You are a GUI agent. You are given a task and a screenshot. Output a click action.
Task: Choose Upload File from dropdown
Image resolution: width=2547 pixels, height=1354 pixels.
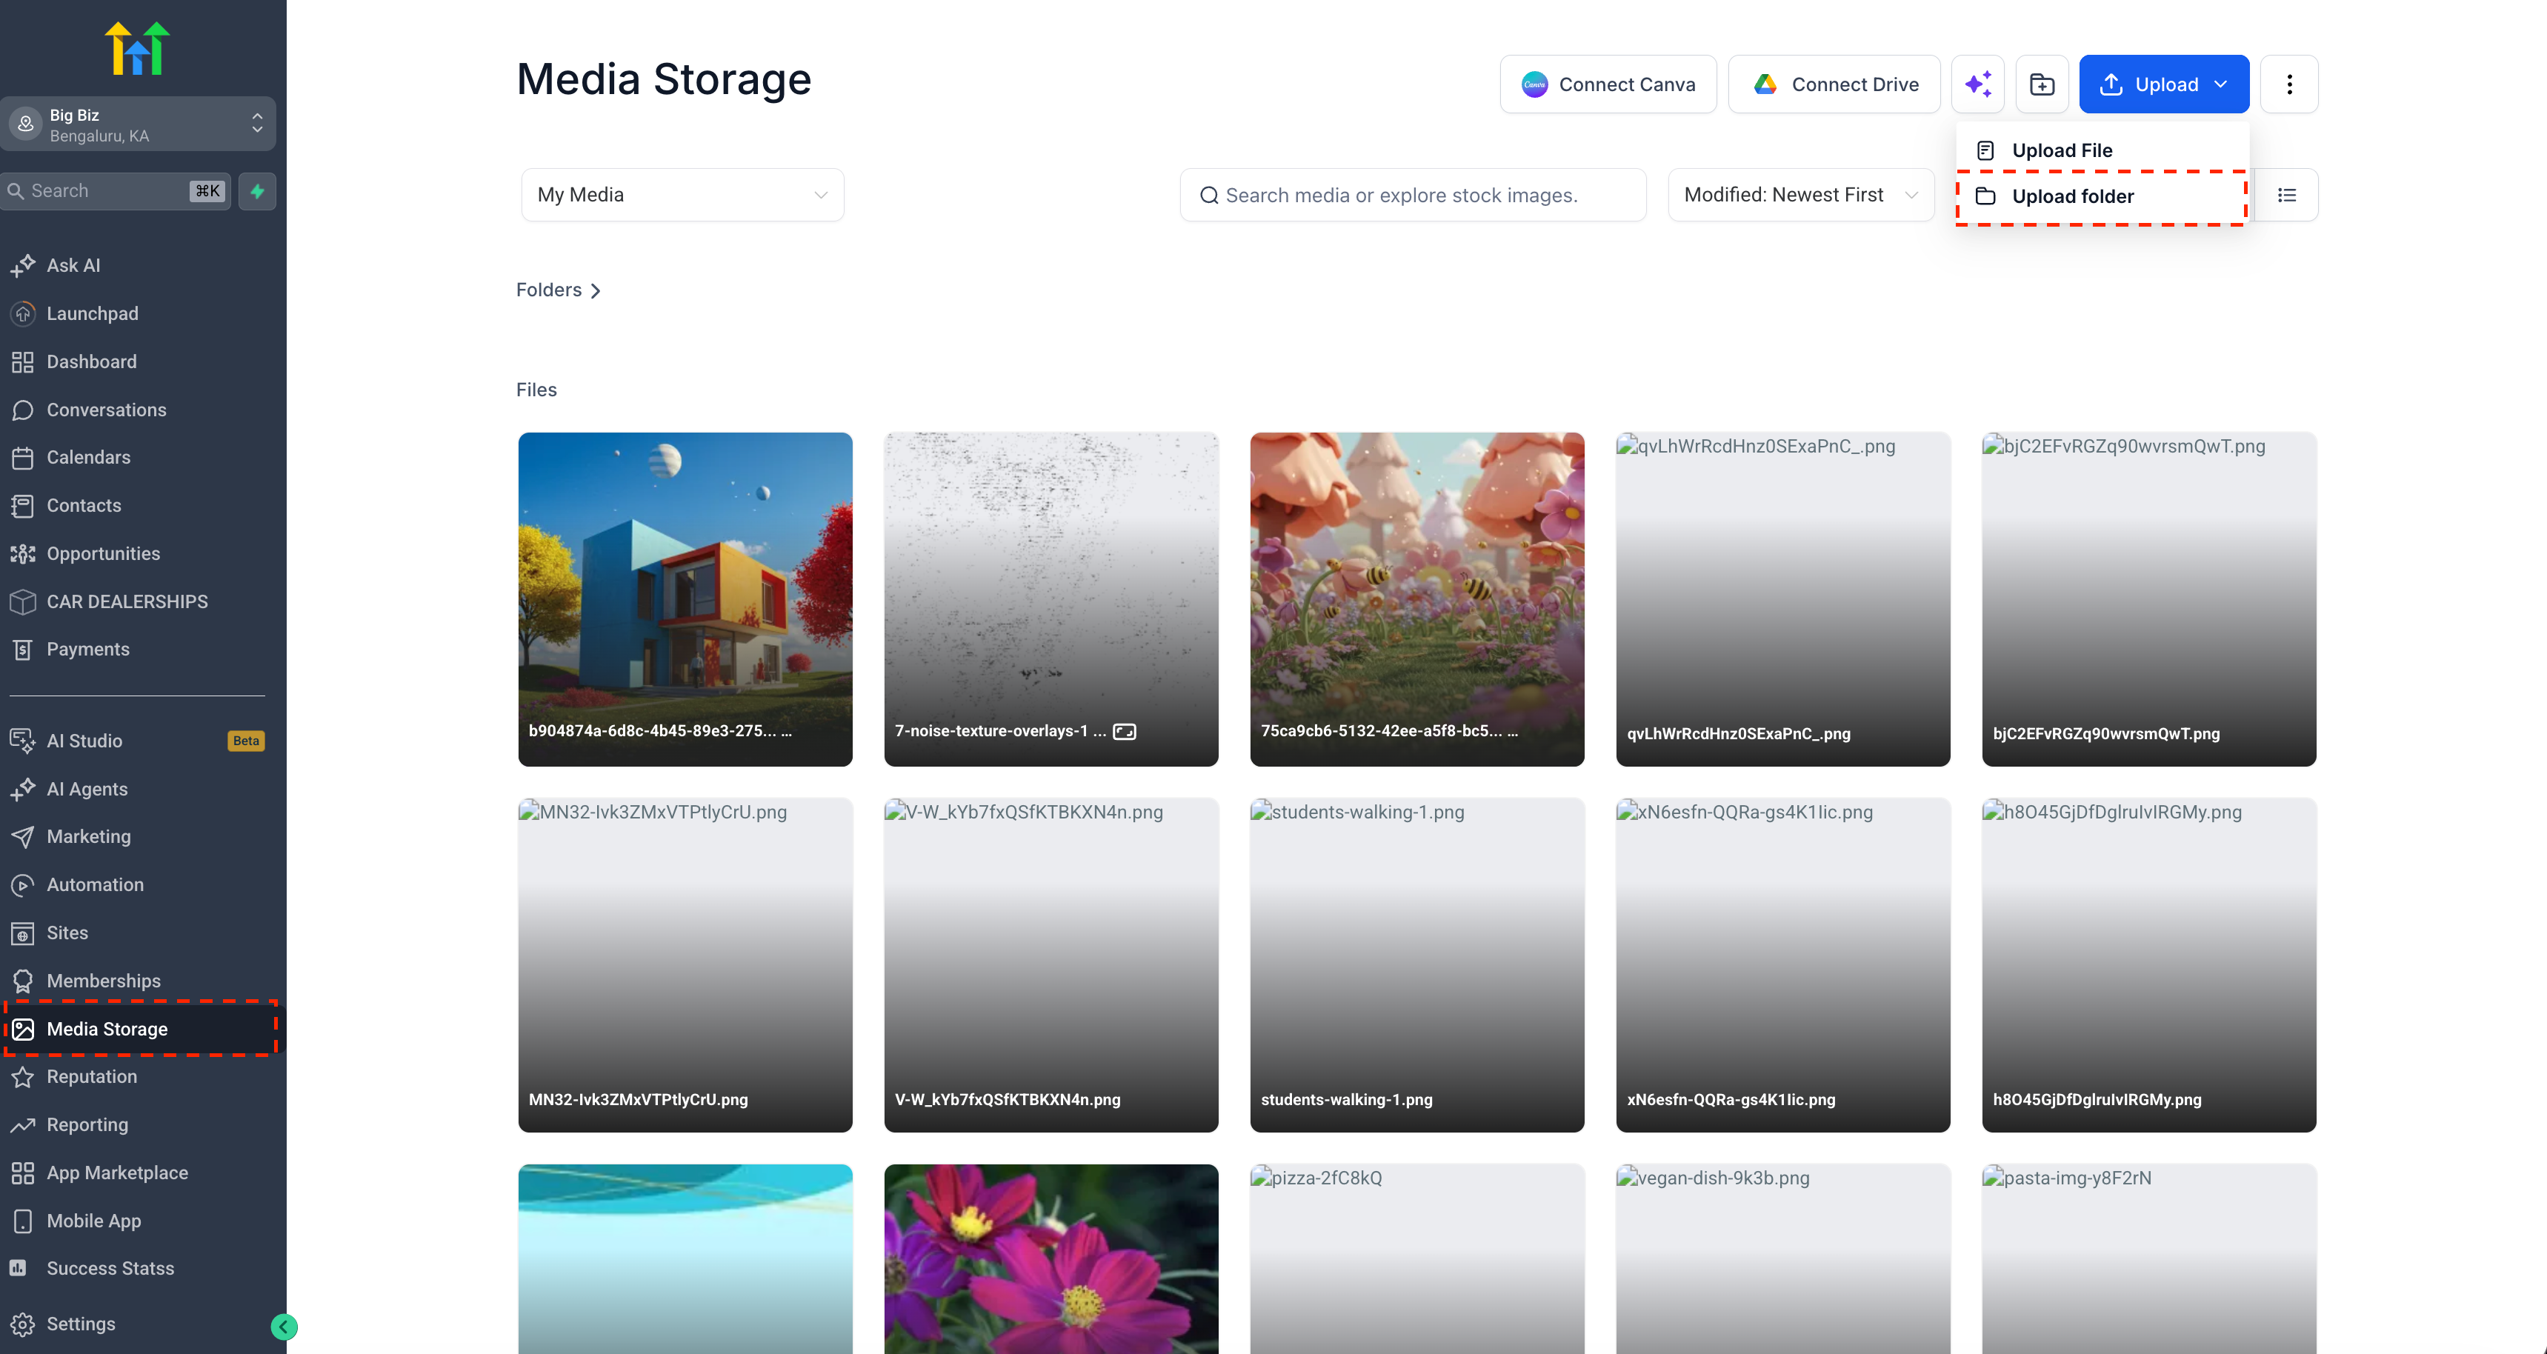(x=2102, y=150)
